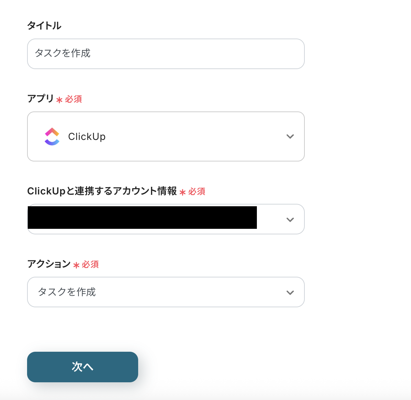Click the 次へ button
The width and height of the screenshot is (411, 400).
click(x=83, y=367)
